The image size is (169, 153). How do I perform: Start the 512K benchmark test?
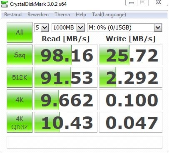click(x=20, y=77)
